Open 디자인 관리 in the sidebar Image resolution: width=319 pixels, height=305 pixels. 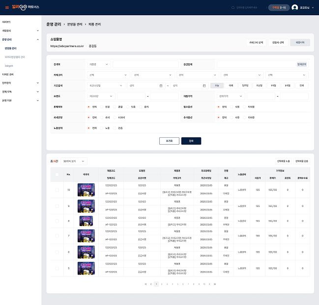point(8,75)
